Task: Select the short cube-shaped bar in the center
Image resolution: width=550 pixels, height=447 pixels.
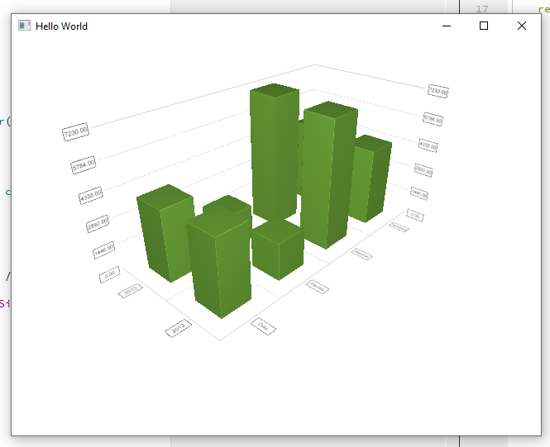Action: coord(278,250)
